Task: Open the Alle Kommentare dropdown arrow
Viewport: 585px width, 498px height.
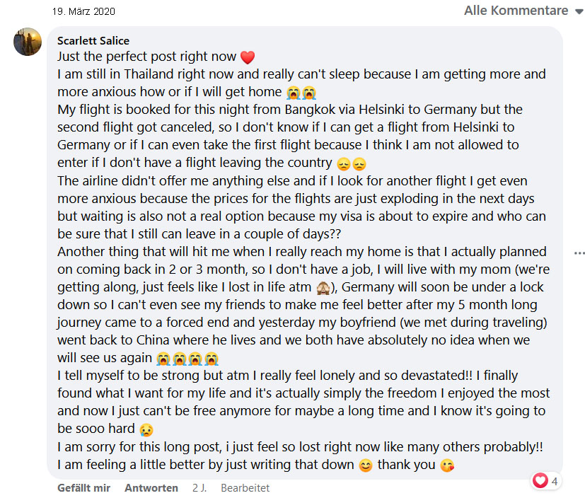Action: pos(579,11)
